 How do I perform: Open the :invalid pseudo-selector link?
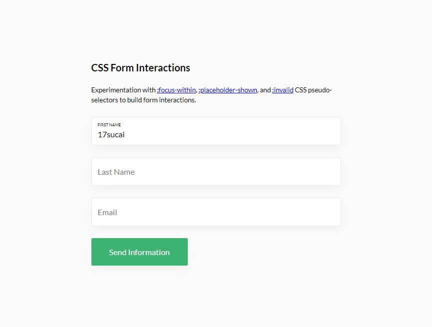pos(283,90)
